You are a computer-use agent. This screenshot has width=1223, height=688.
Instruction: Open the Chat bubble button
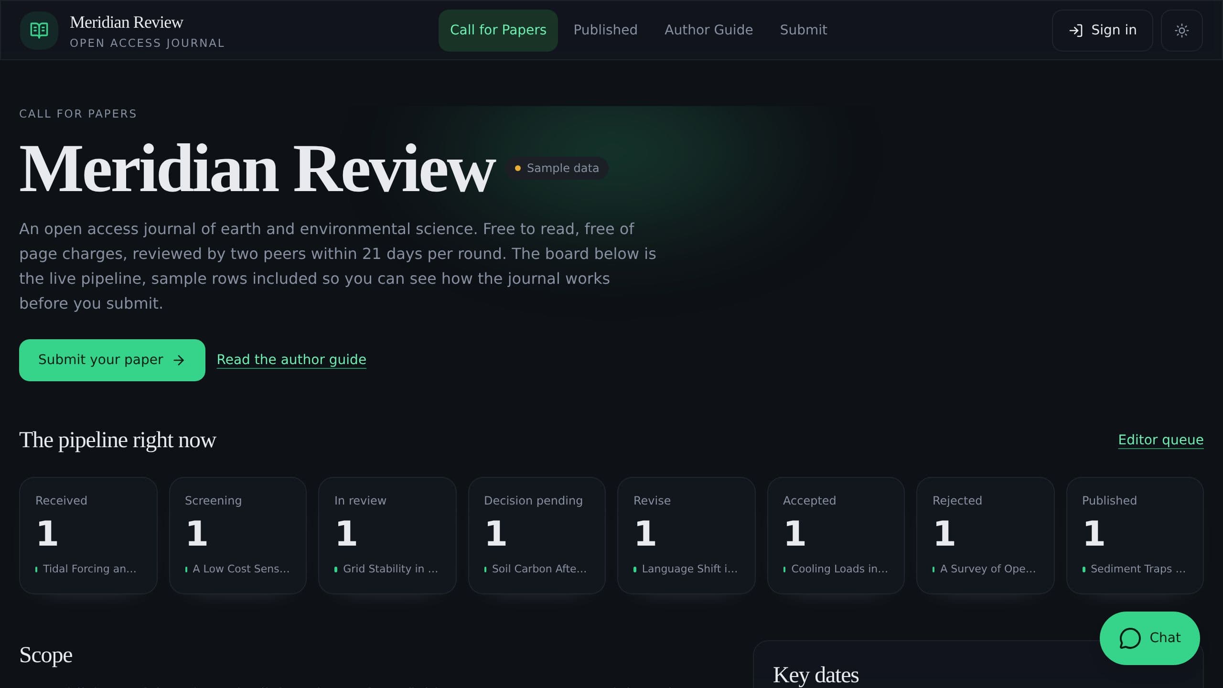pyautogui.click(x=1149, y=638)
